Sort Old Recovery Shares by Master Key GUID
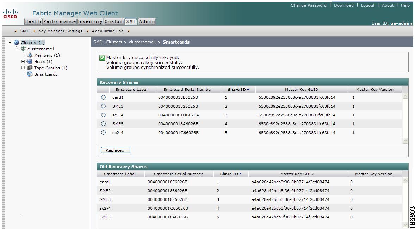 pyautogui.click(x=297, y=174)
